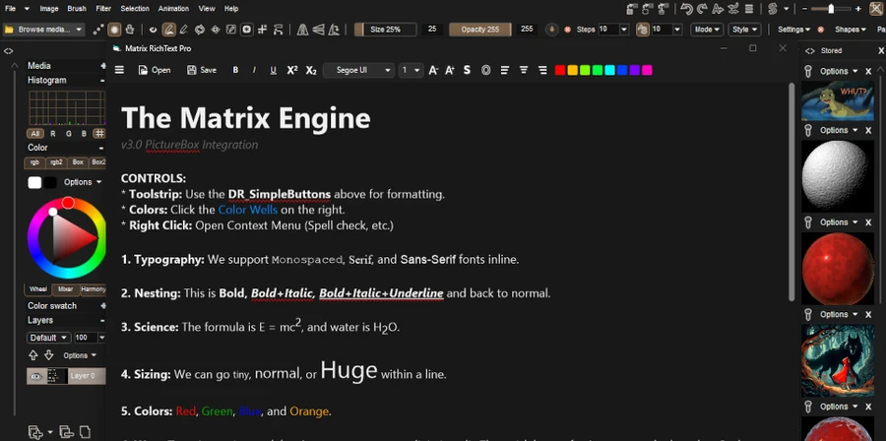
Task: Toggle visibility eye of Layer 0
Action: pyautogui.click(x=34, y=376)
